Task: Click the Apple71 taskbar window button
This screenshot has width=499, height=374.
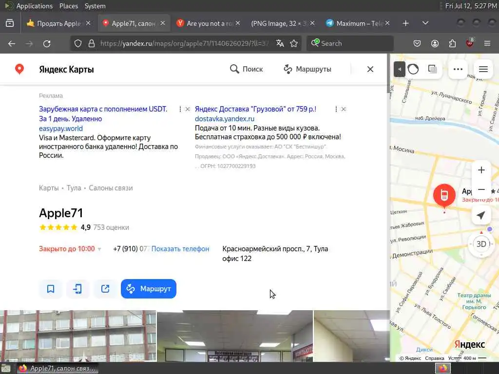Action: coord(58,368)
